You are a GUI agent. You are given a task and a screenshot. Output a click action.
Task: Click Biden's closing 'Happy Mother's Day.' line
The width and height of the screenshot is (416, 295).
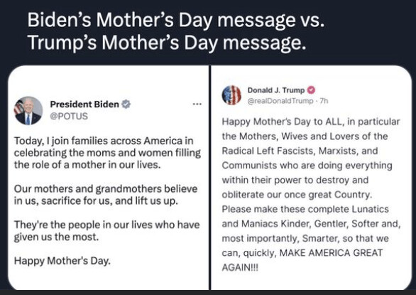pyautogui.click(x=62, y=261)
